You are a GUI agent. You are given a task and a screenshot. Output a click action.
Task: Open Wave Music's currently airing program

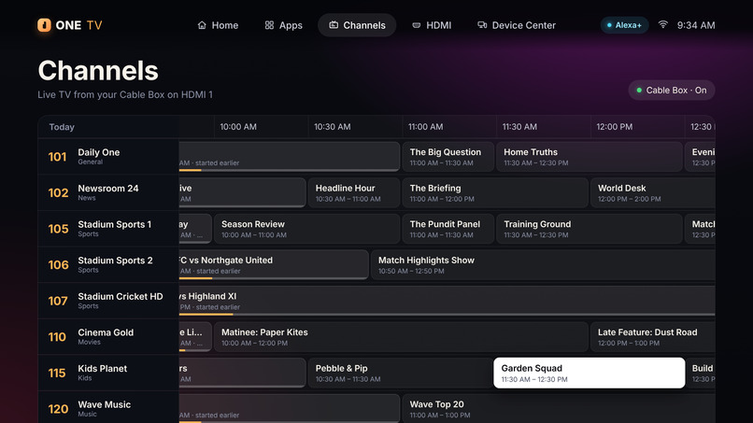tap(289, 409)
